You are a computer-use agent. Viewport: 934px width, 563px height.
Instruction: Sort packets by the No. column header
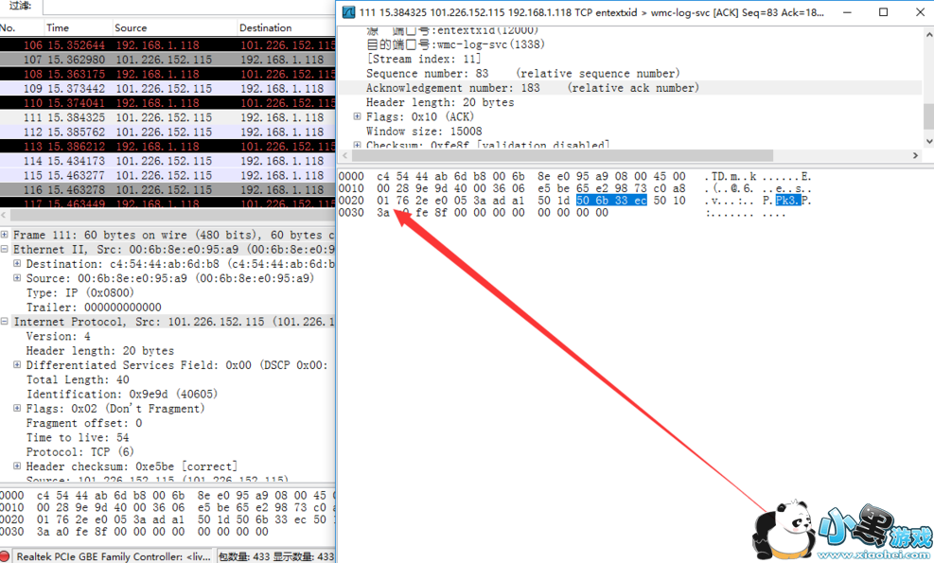point(22,27)
